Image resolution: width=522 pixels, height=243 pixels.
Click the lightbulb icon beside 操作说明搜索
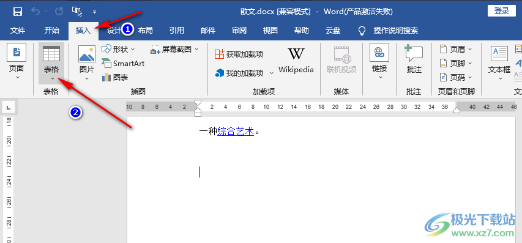click(362, 31)
